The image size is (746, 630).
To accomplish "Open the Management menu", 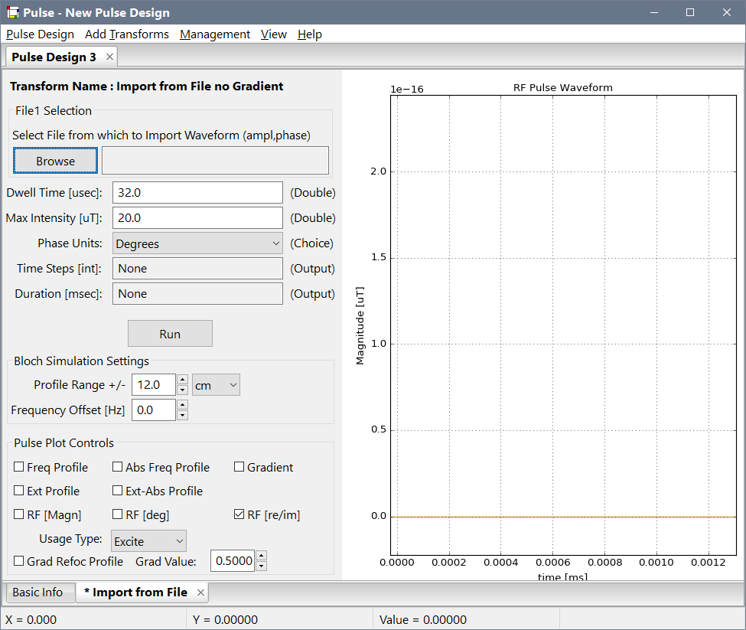I will (215, 34).
